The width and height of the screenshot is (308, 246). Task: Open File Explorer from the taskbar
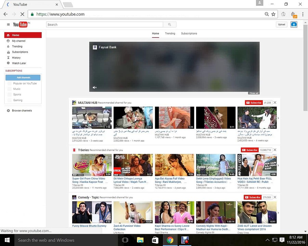coord(140,240)
